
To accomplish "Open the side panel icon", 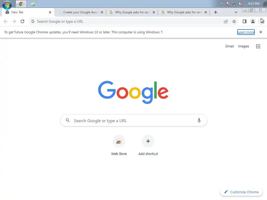I will 245,21.
